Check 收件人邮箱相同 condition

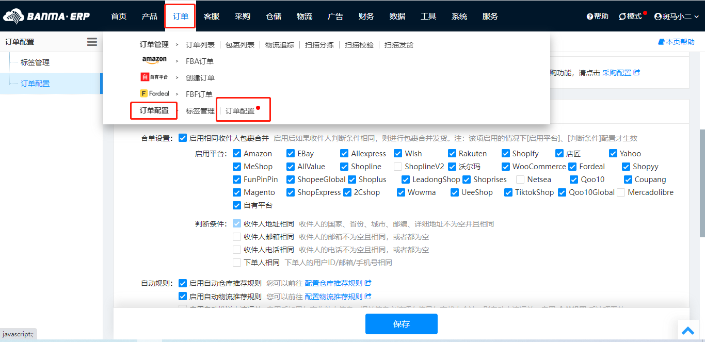pos(237,237)
